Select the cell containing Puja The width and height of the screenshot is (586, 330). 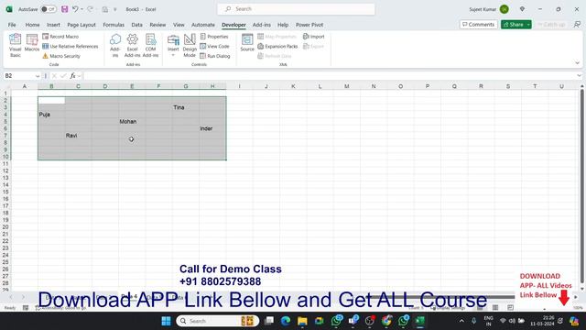tap(51, 115)
